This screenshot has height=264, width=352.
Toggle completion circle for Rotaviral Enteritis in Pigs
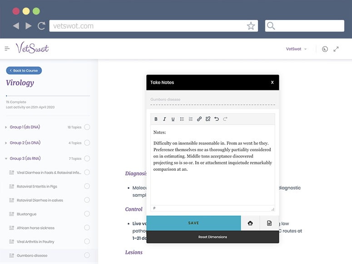(87, 186)
